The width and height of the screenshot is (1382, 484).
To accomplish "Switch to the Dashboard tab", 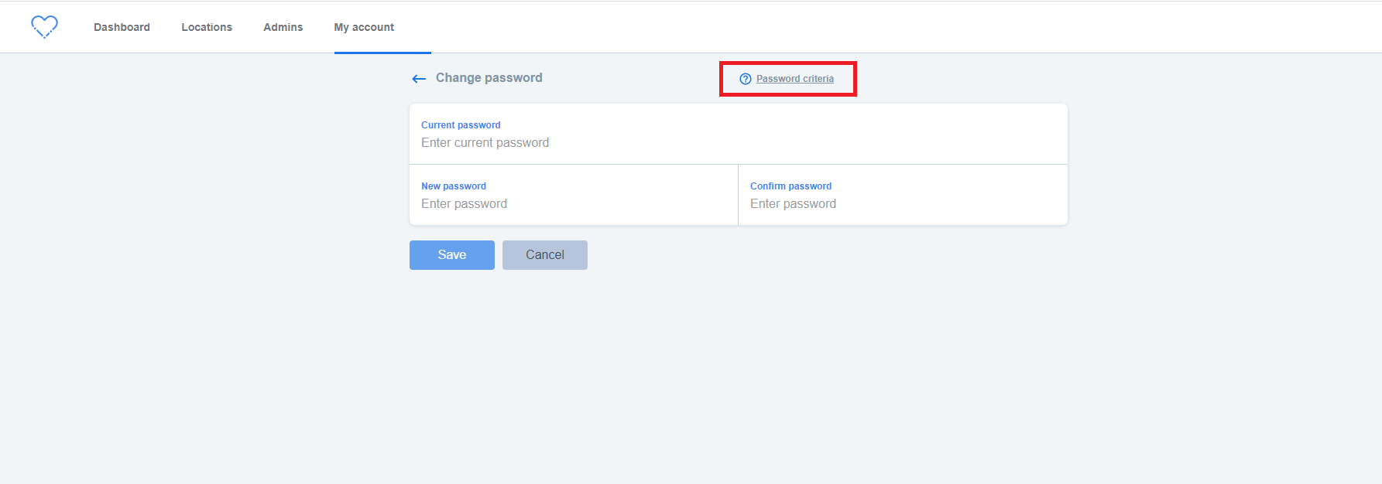I will [122, 26].
